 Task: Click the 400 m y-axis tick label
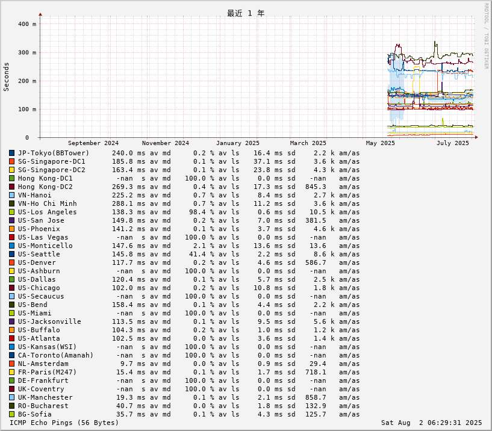27,24
